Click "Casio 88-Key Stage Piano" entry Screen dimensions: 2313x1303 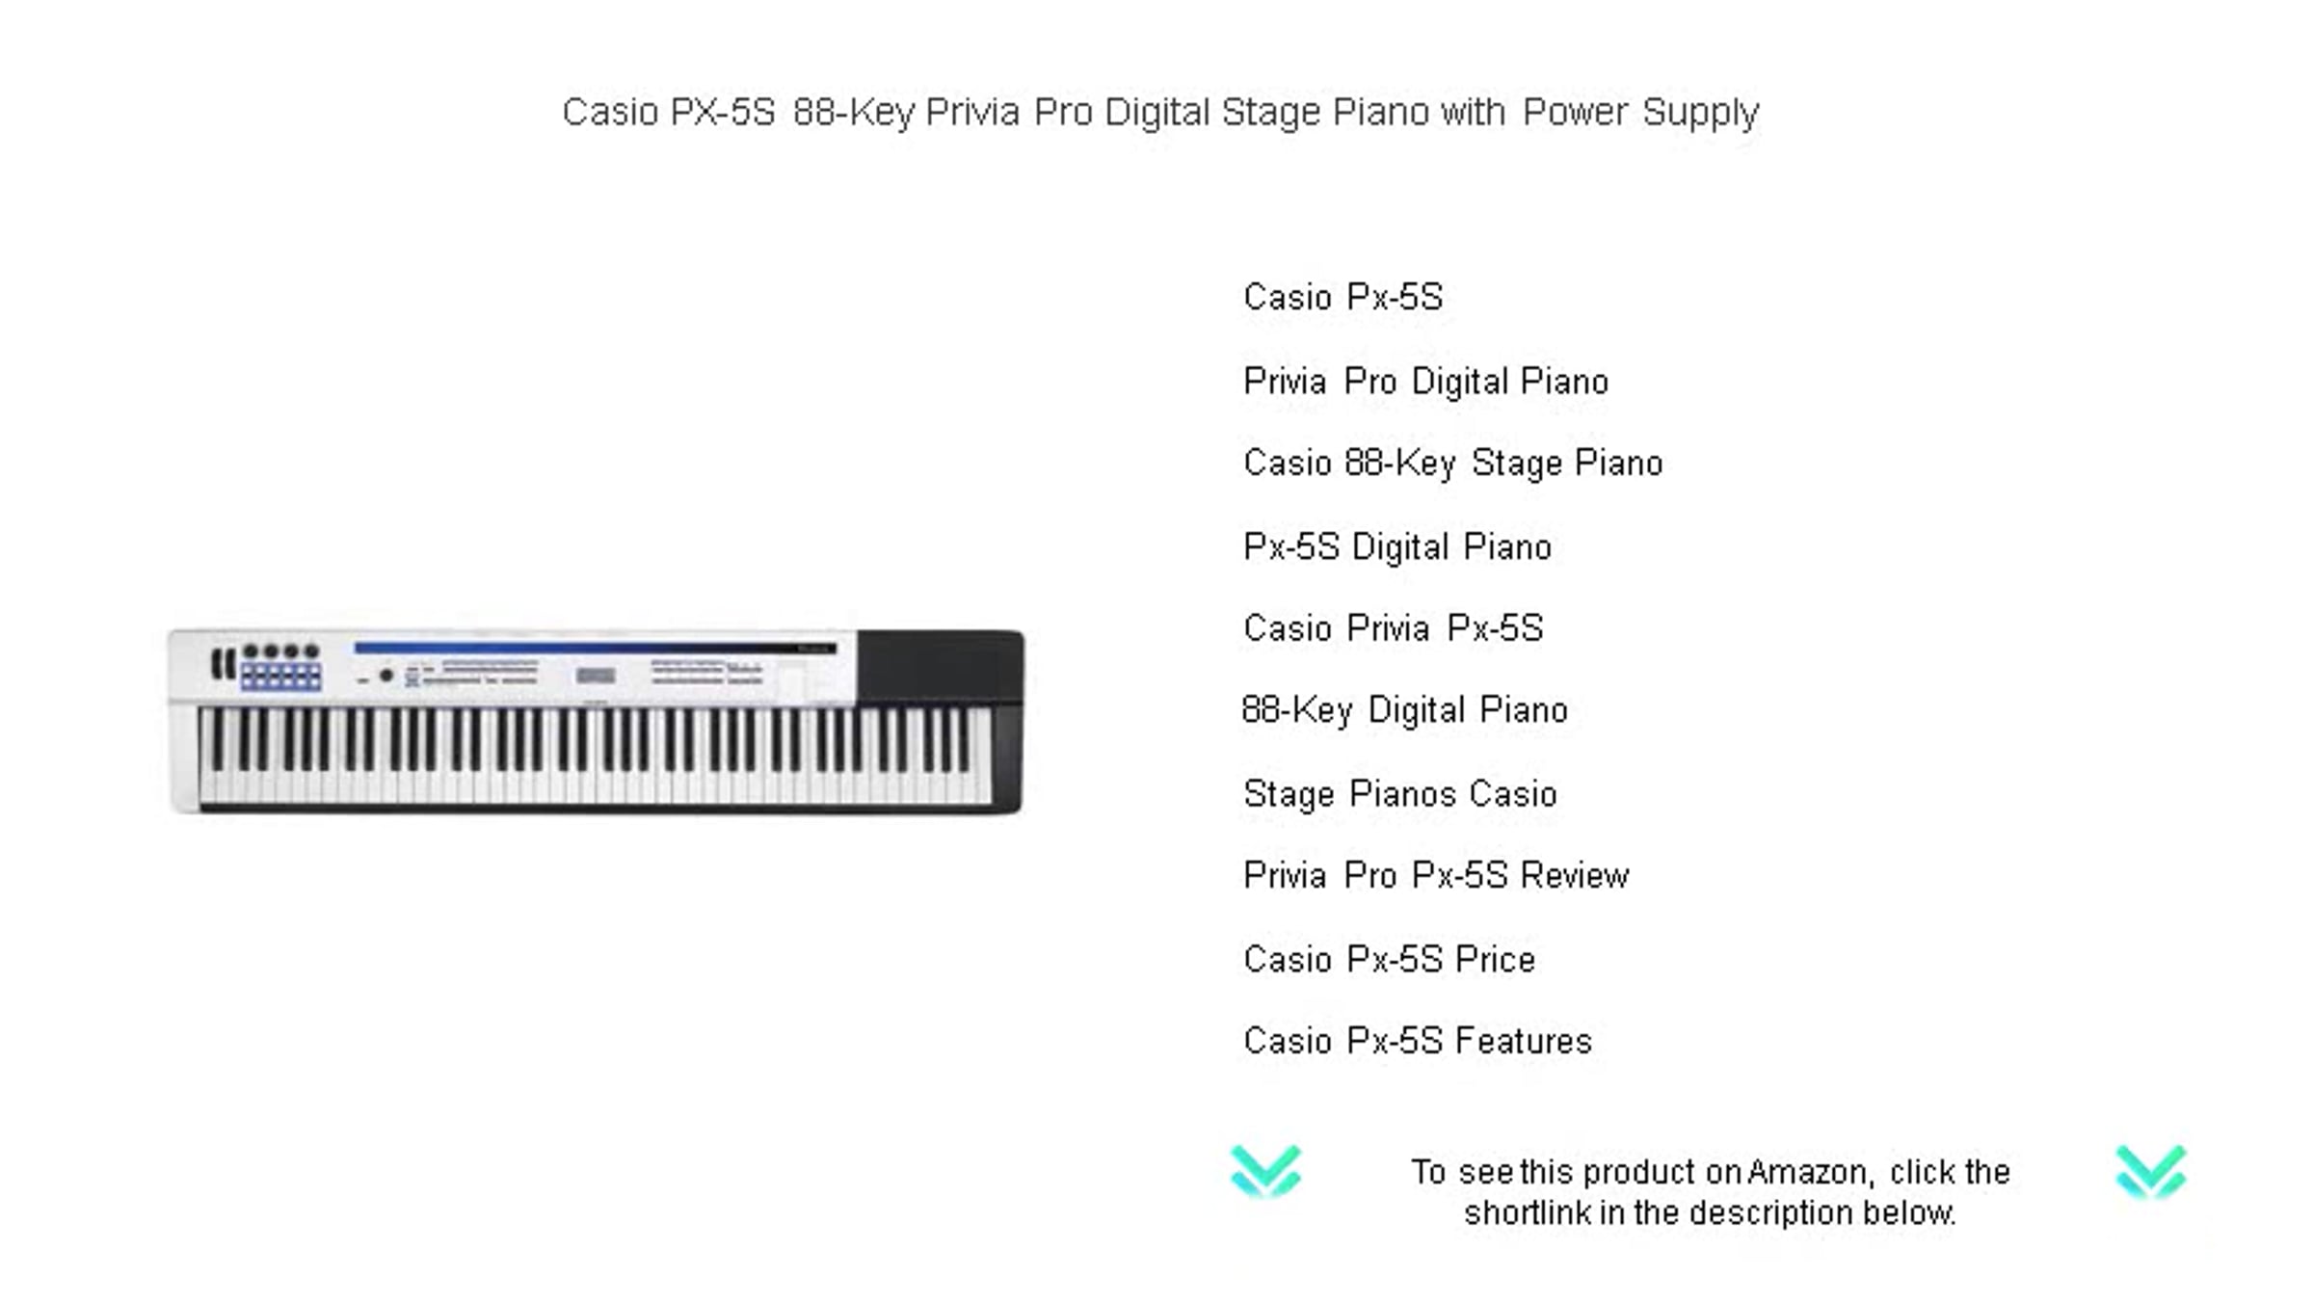coord(1452,464)
